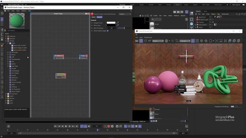Click the pink record button in timeline

[108, 126]
